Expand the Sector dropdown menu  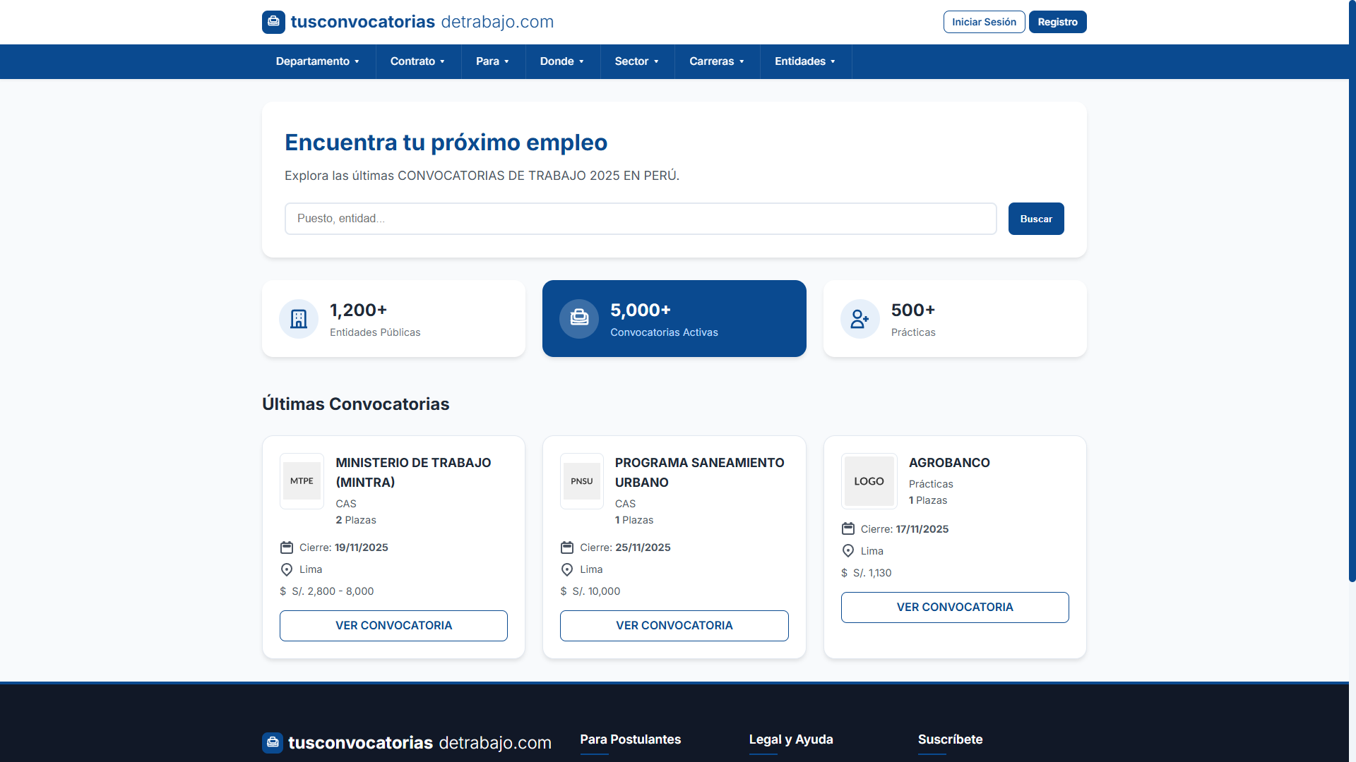(637, 61)
